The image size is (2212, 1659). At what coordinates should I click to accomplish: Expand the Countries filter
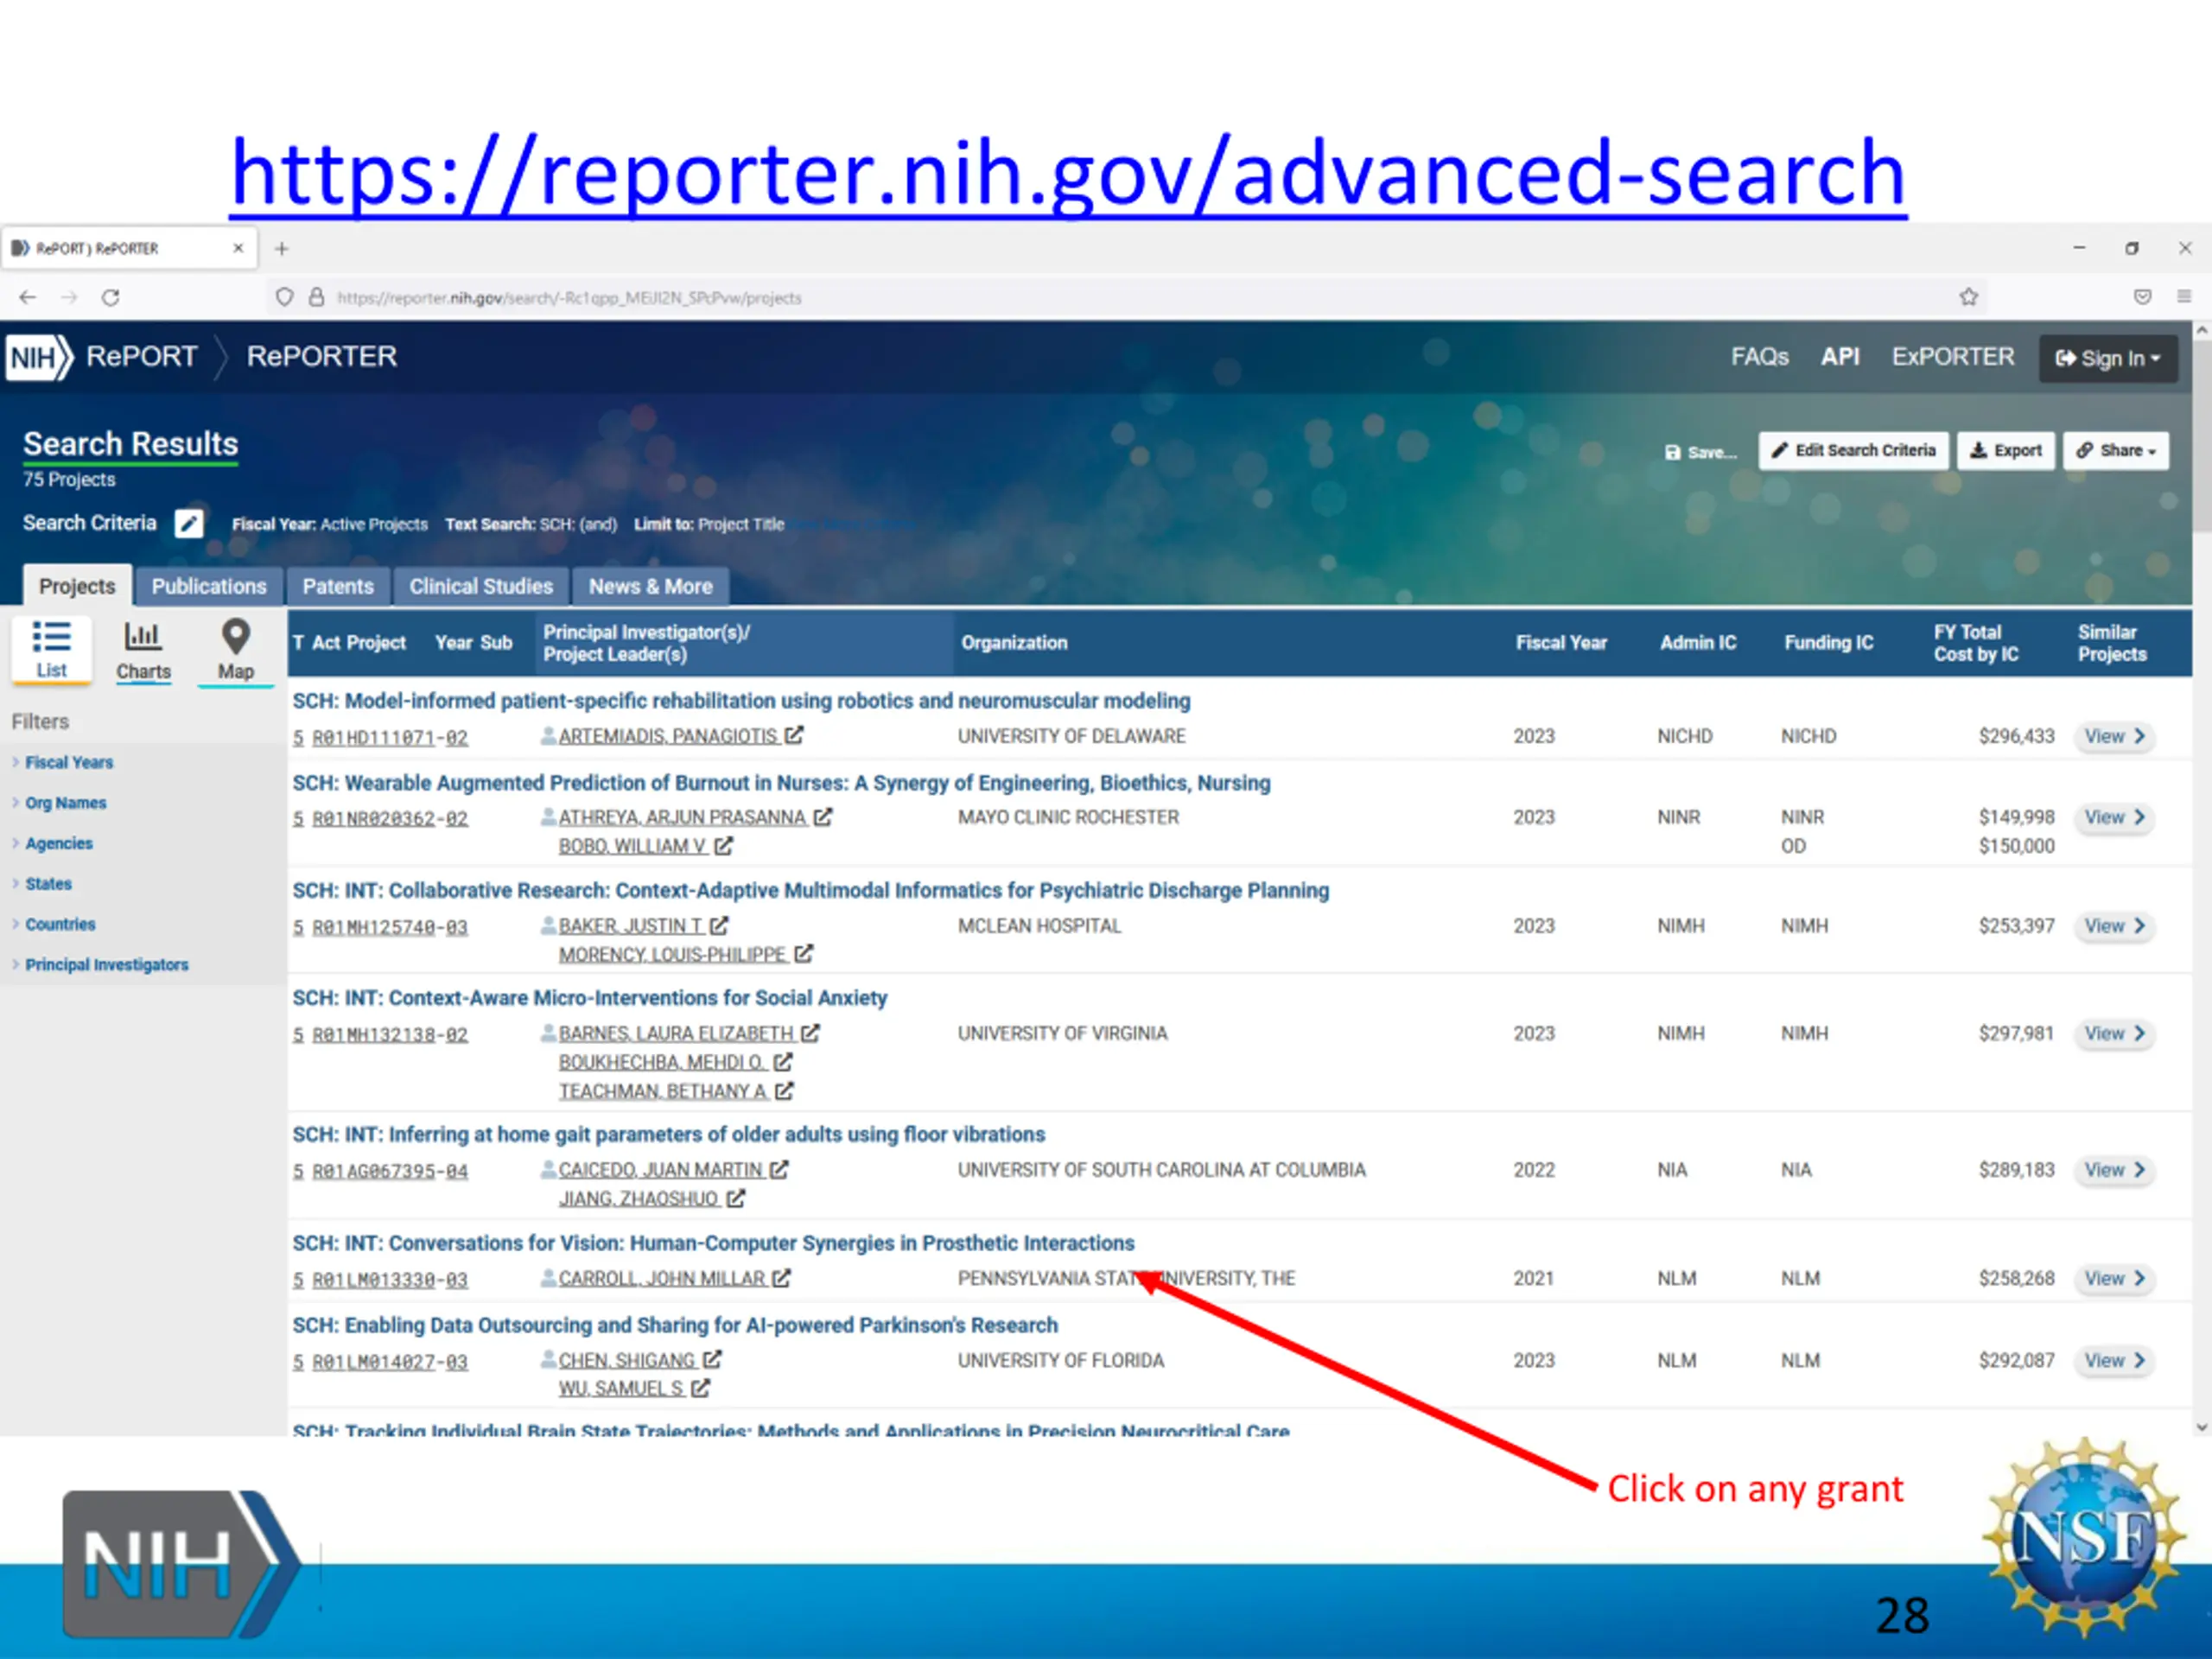(x=60, y=924)
